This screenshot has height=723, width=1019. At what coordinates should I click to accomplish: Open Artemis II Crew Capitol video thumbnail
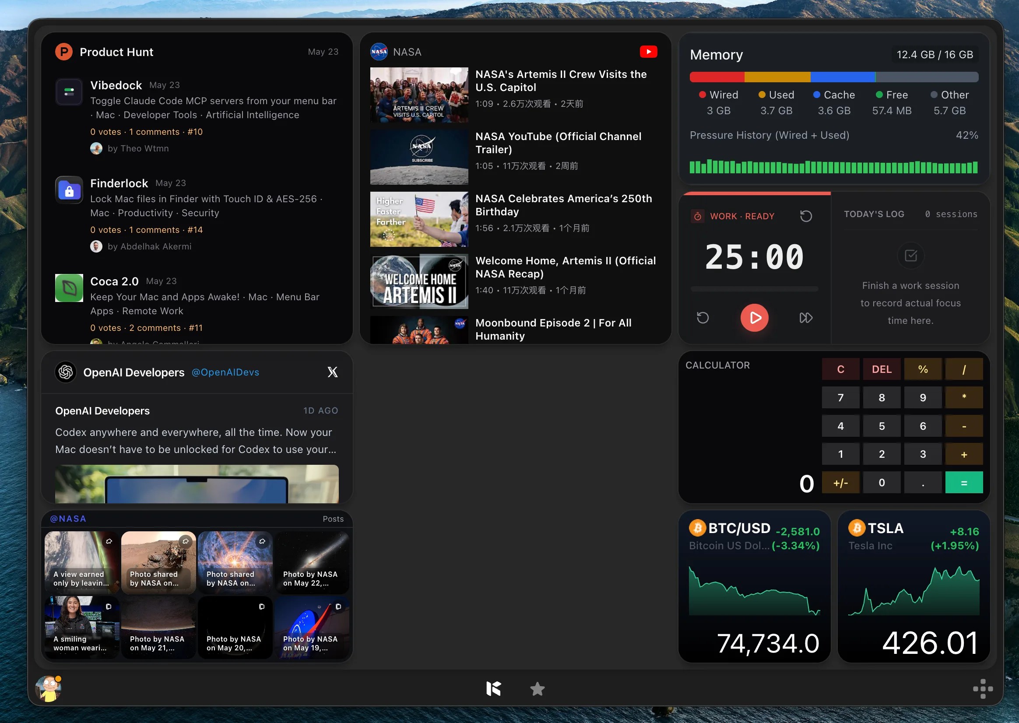(x=419, y=95)
